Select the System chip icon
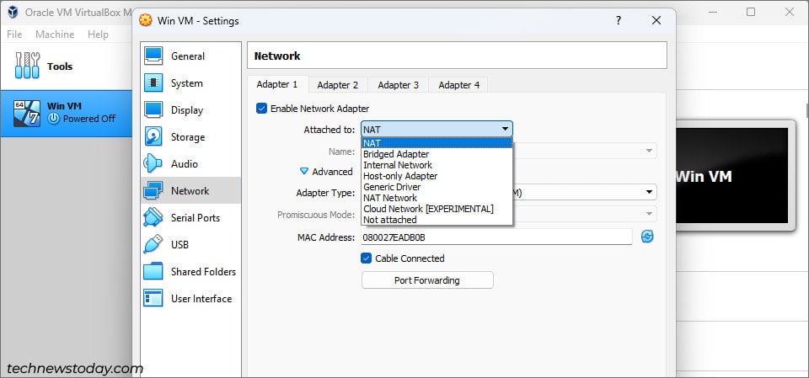 coord(153,83)
